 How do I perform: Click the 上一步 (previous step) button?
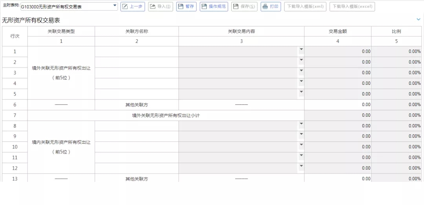pos(133,7)
